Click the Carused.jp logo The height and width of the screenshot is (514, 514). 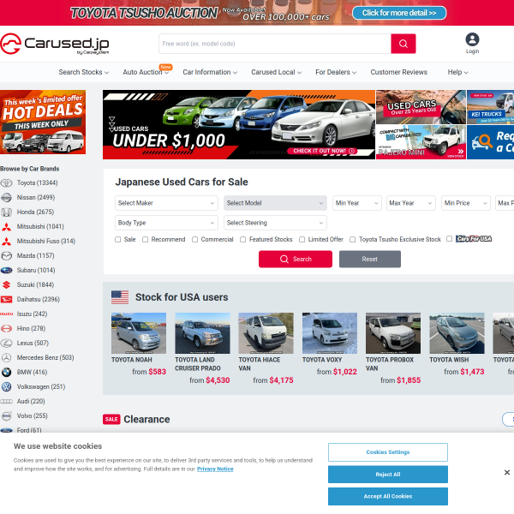(x=55, y=44)
